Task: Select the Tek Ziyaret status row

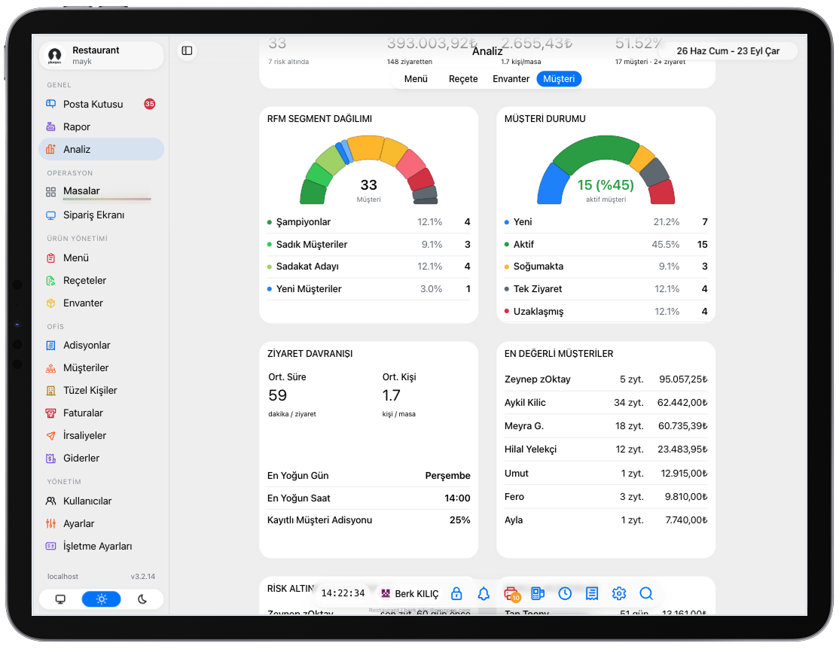Action: point(606,289)
